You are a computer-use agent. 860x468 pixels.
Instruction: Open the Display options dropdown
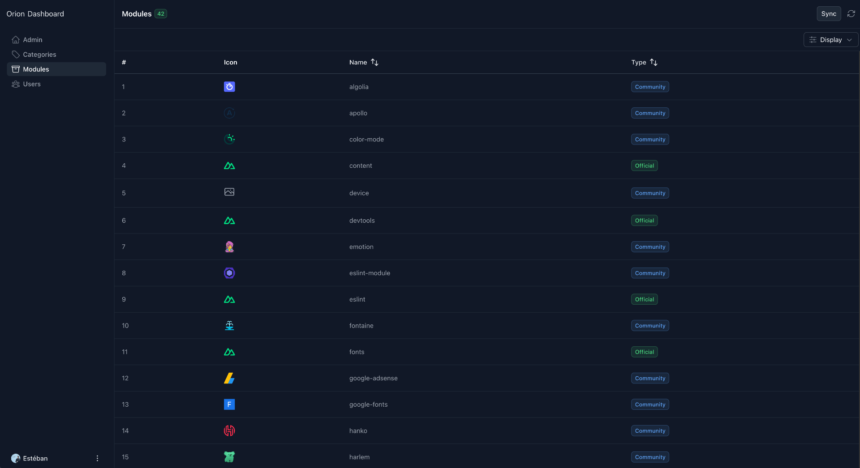click(830, 39)
